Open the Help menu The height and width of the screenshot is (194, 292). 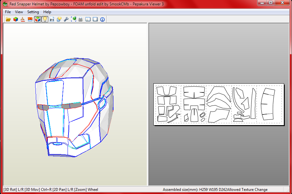[47, 12]
